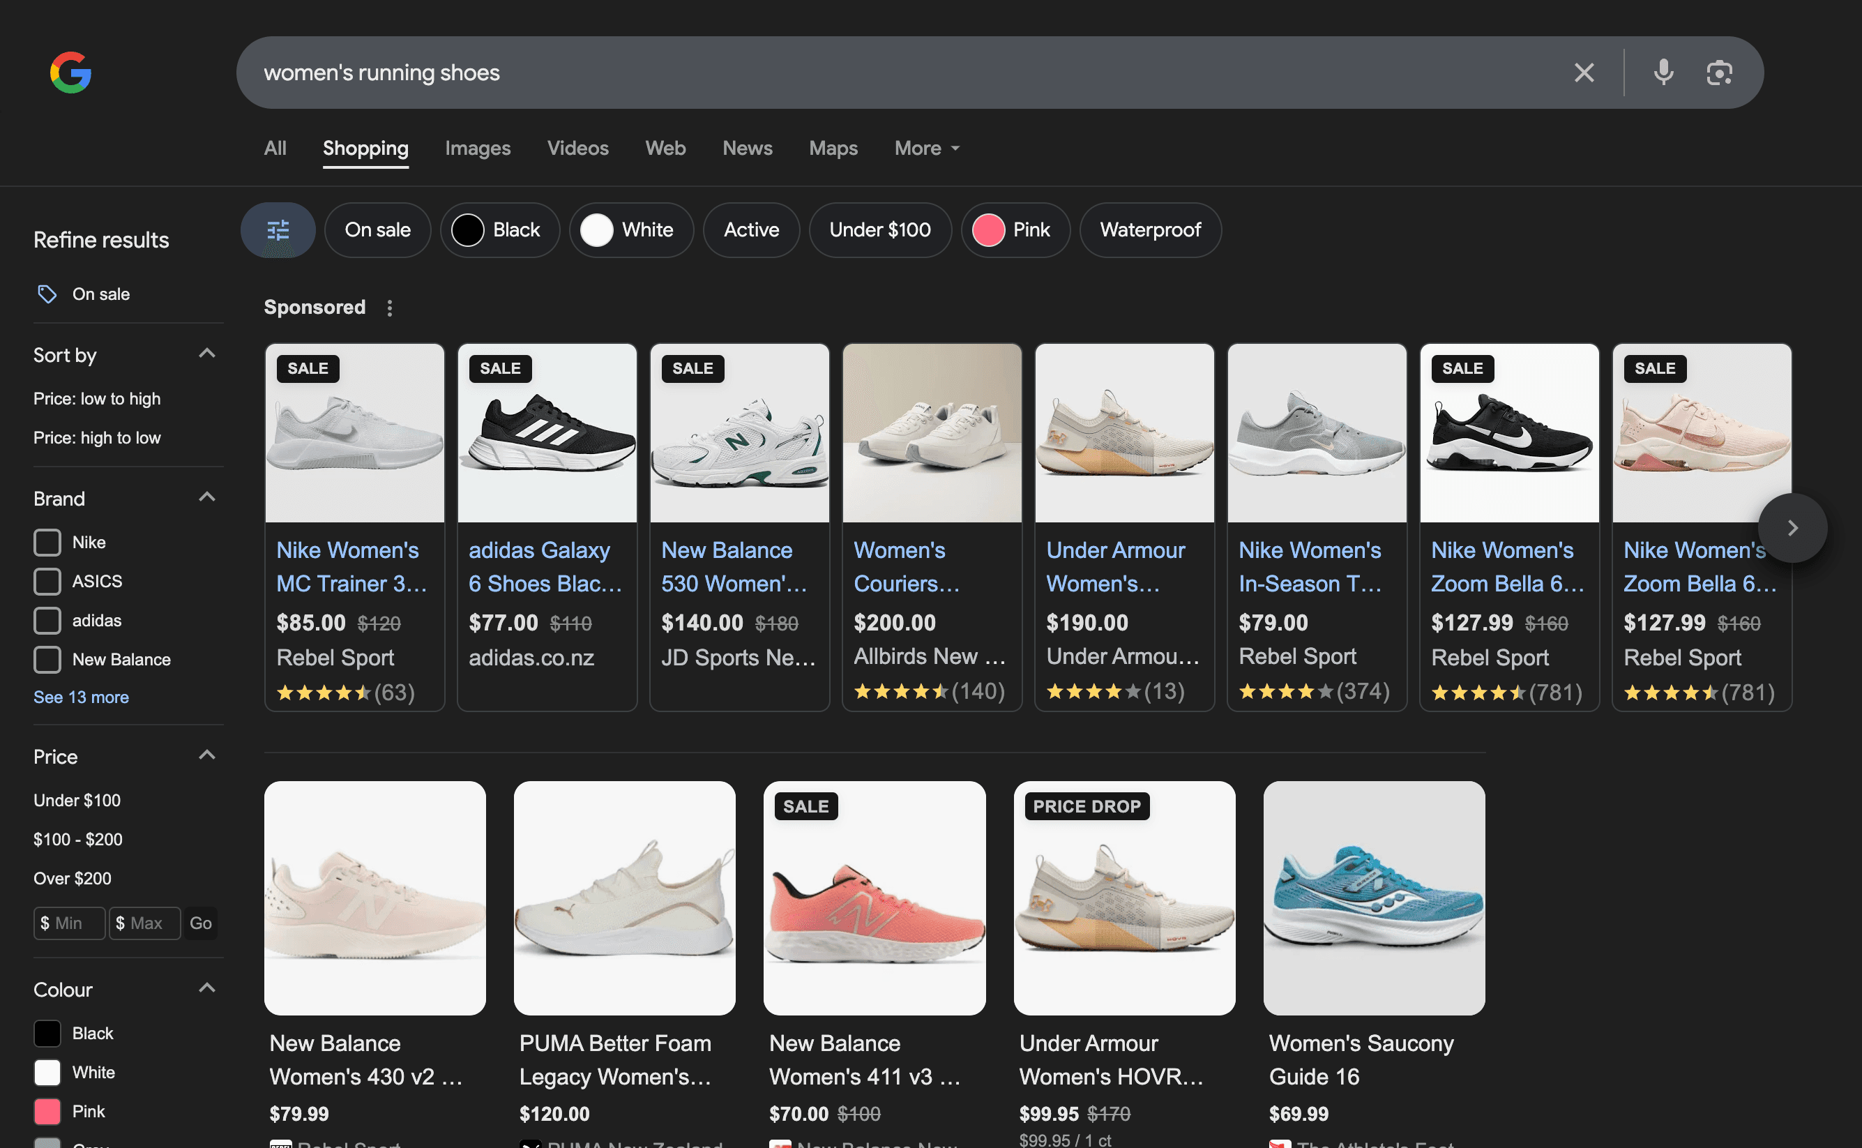1862x1148 pixels.
Task: Collapse the Brand section chevron
Action: pos(206,497)
